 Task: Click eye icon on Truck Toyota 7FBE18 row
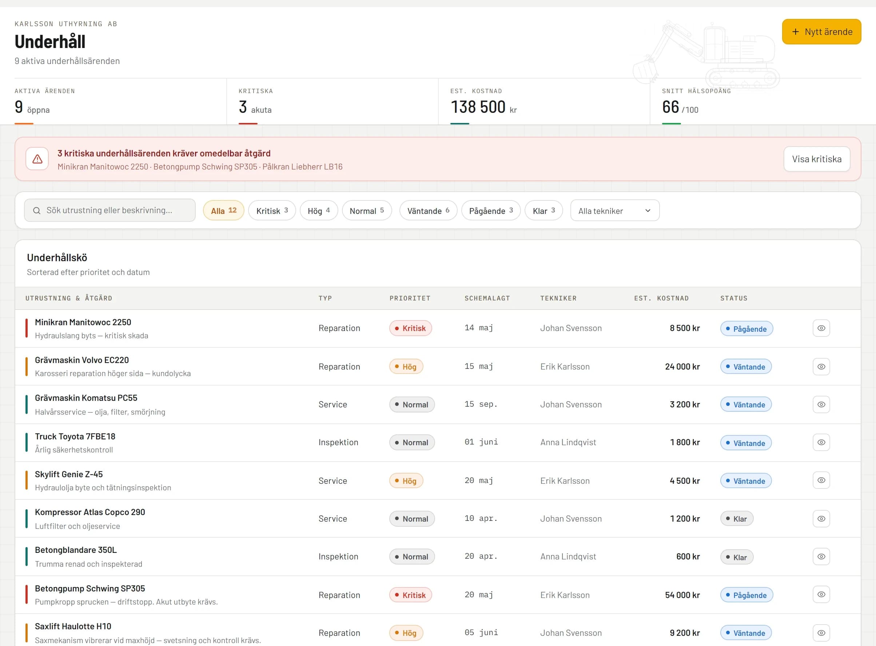coord(821,442)
